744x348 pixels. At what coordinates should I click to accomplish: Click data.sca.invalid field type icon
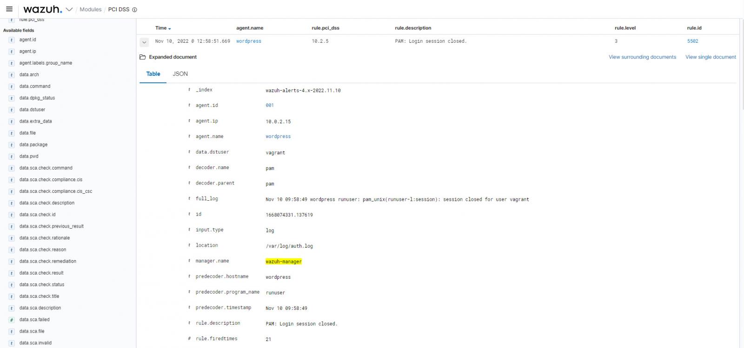(x=12, y=343)
